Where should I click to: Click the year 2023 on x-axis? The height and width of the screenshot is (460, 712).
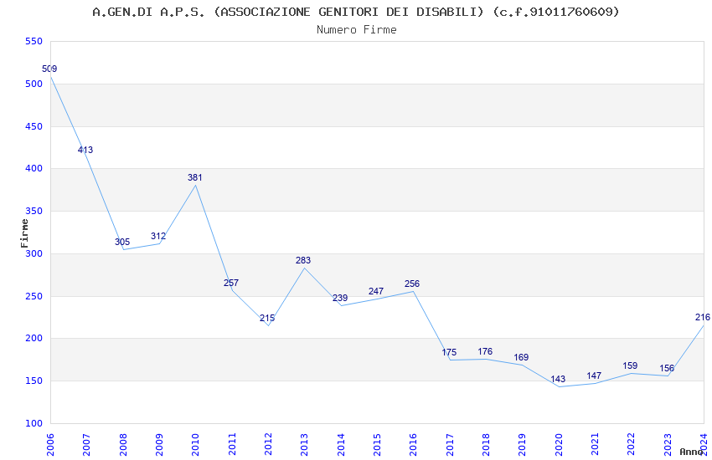click(x=668, y=445)
